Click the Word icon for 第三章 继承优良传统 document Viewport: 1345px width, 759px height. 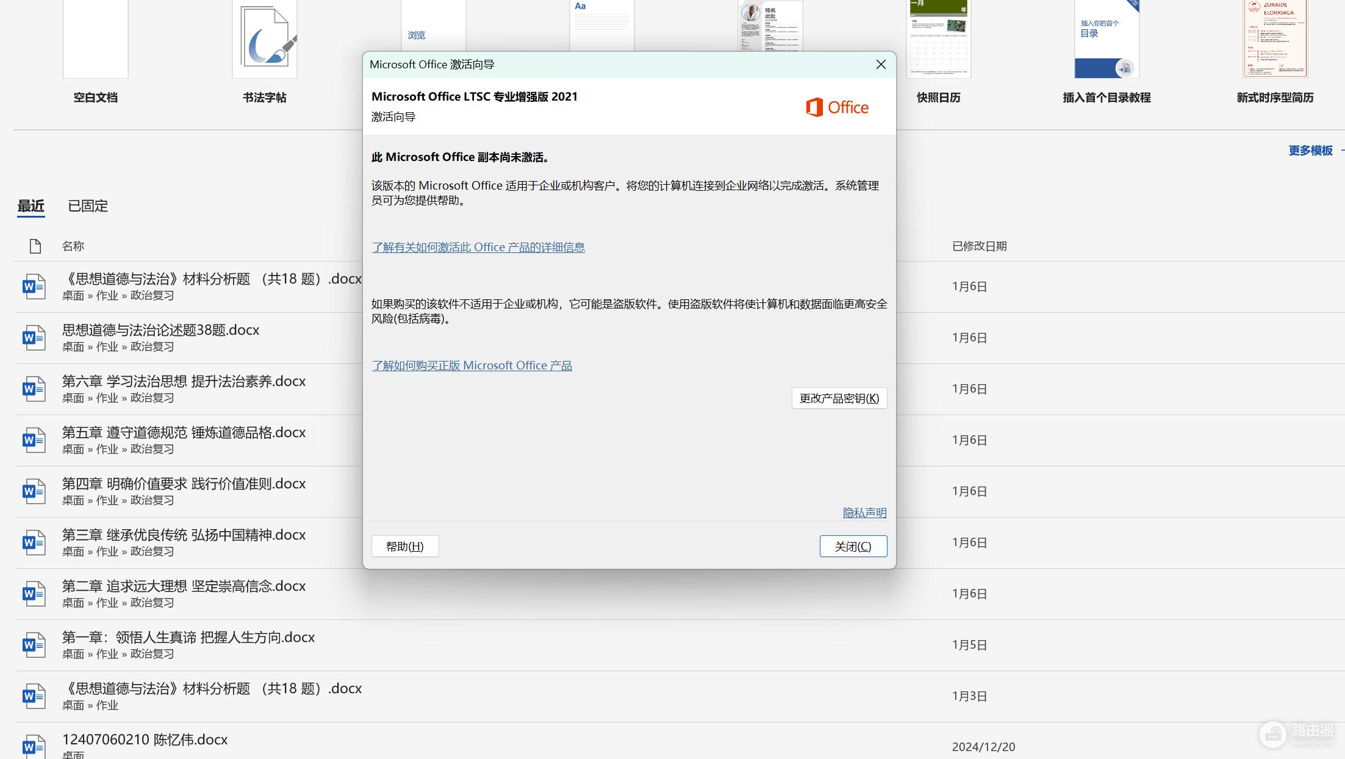click(34, 543)
